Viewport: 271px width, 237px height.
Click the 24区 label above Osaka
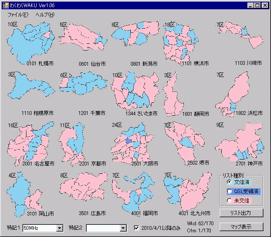pos(117,125)
